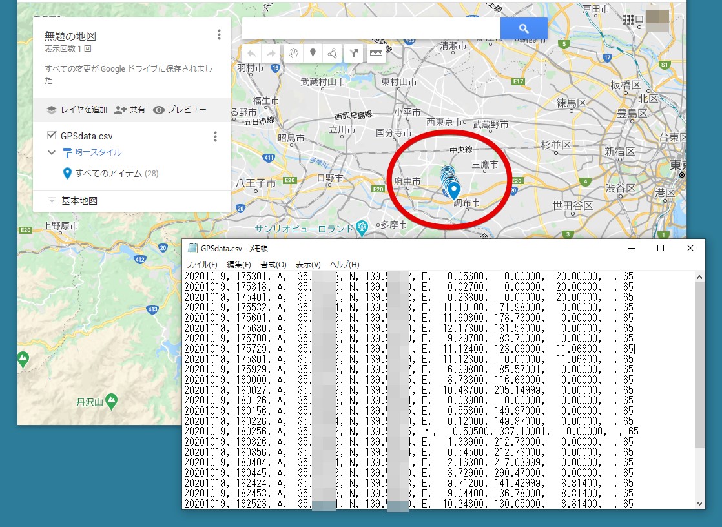This screenshot has height=527, width=722.
Task: Click the 丹沢山 green mountain icon
Action: [112, 401]
